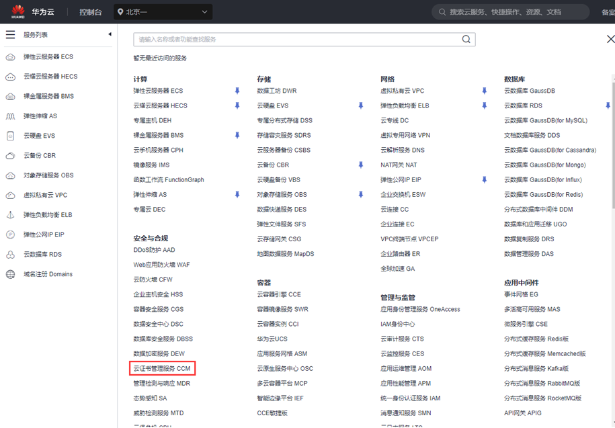Image resolution: width=615 pixels, height=428 pixels.
Task: Click the 云数据库 RDS icon in sidebar
Action: click(11, 255)
